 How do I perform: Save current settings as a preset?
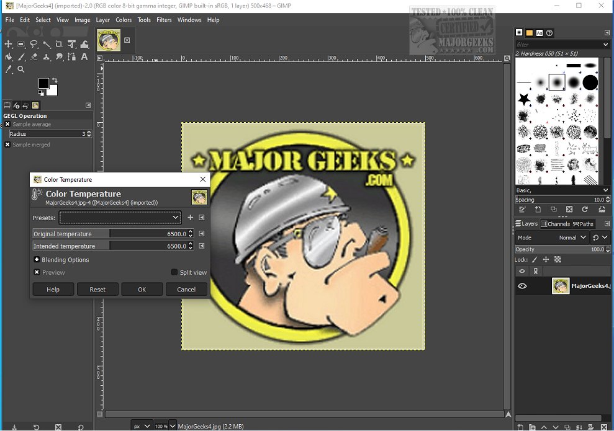[x=191, y=218]
